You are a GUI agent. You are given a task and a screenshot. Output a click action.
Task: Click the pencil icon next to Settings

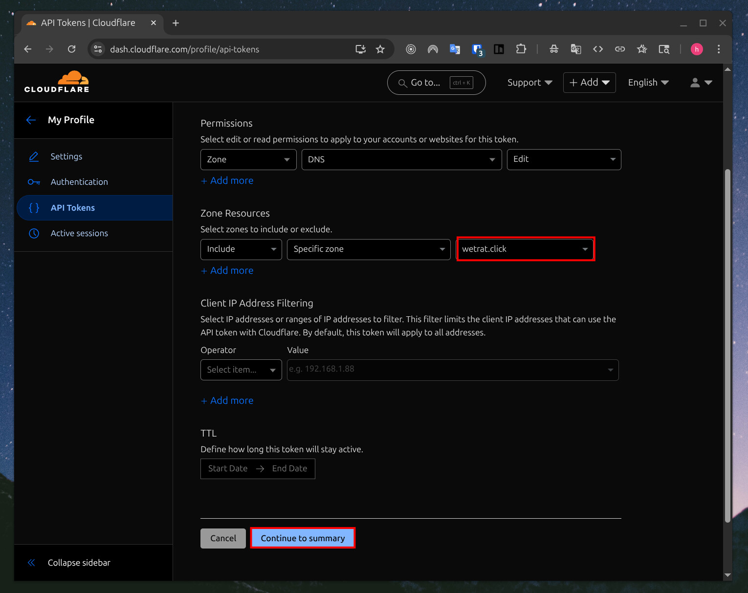[34, 156]
